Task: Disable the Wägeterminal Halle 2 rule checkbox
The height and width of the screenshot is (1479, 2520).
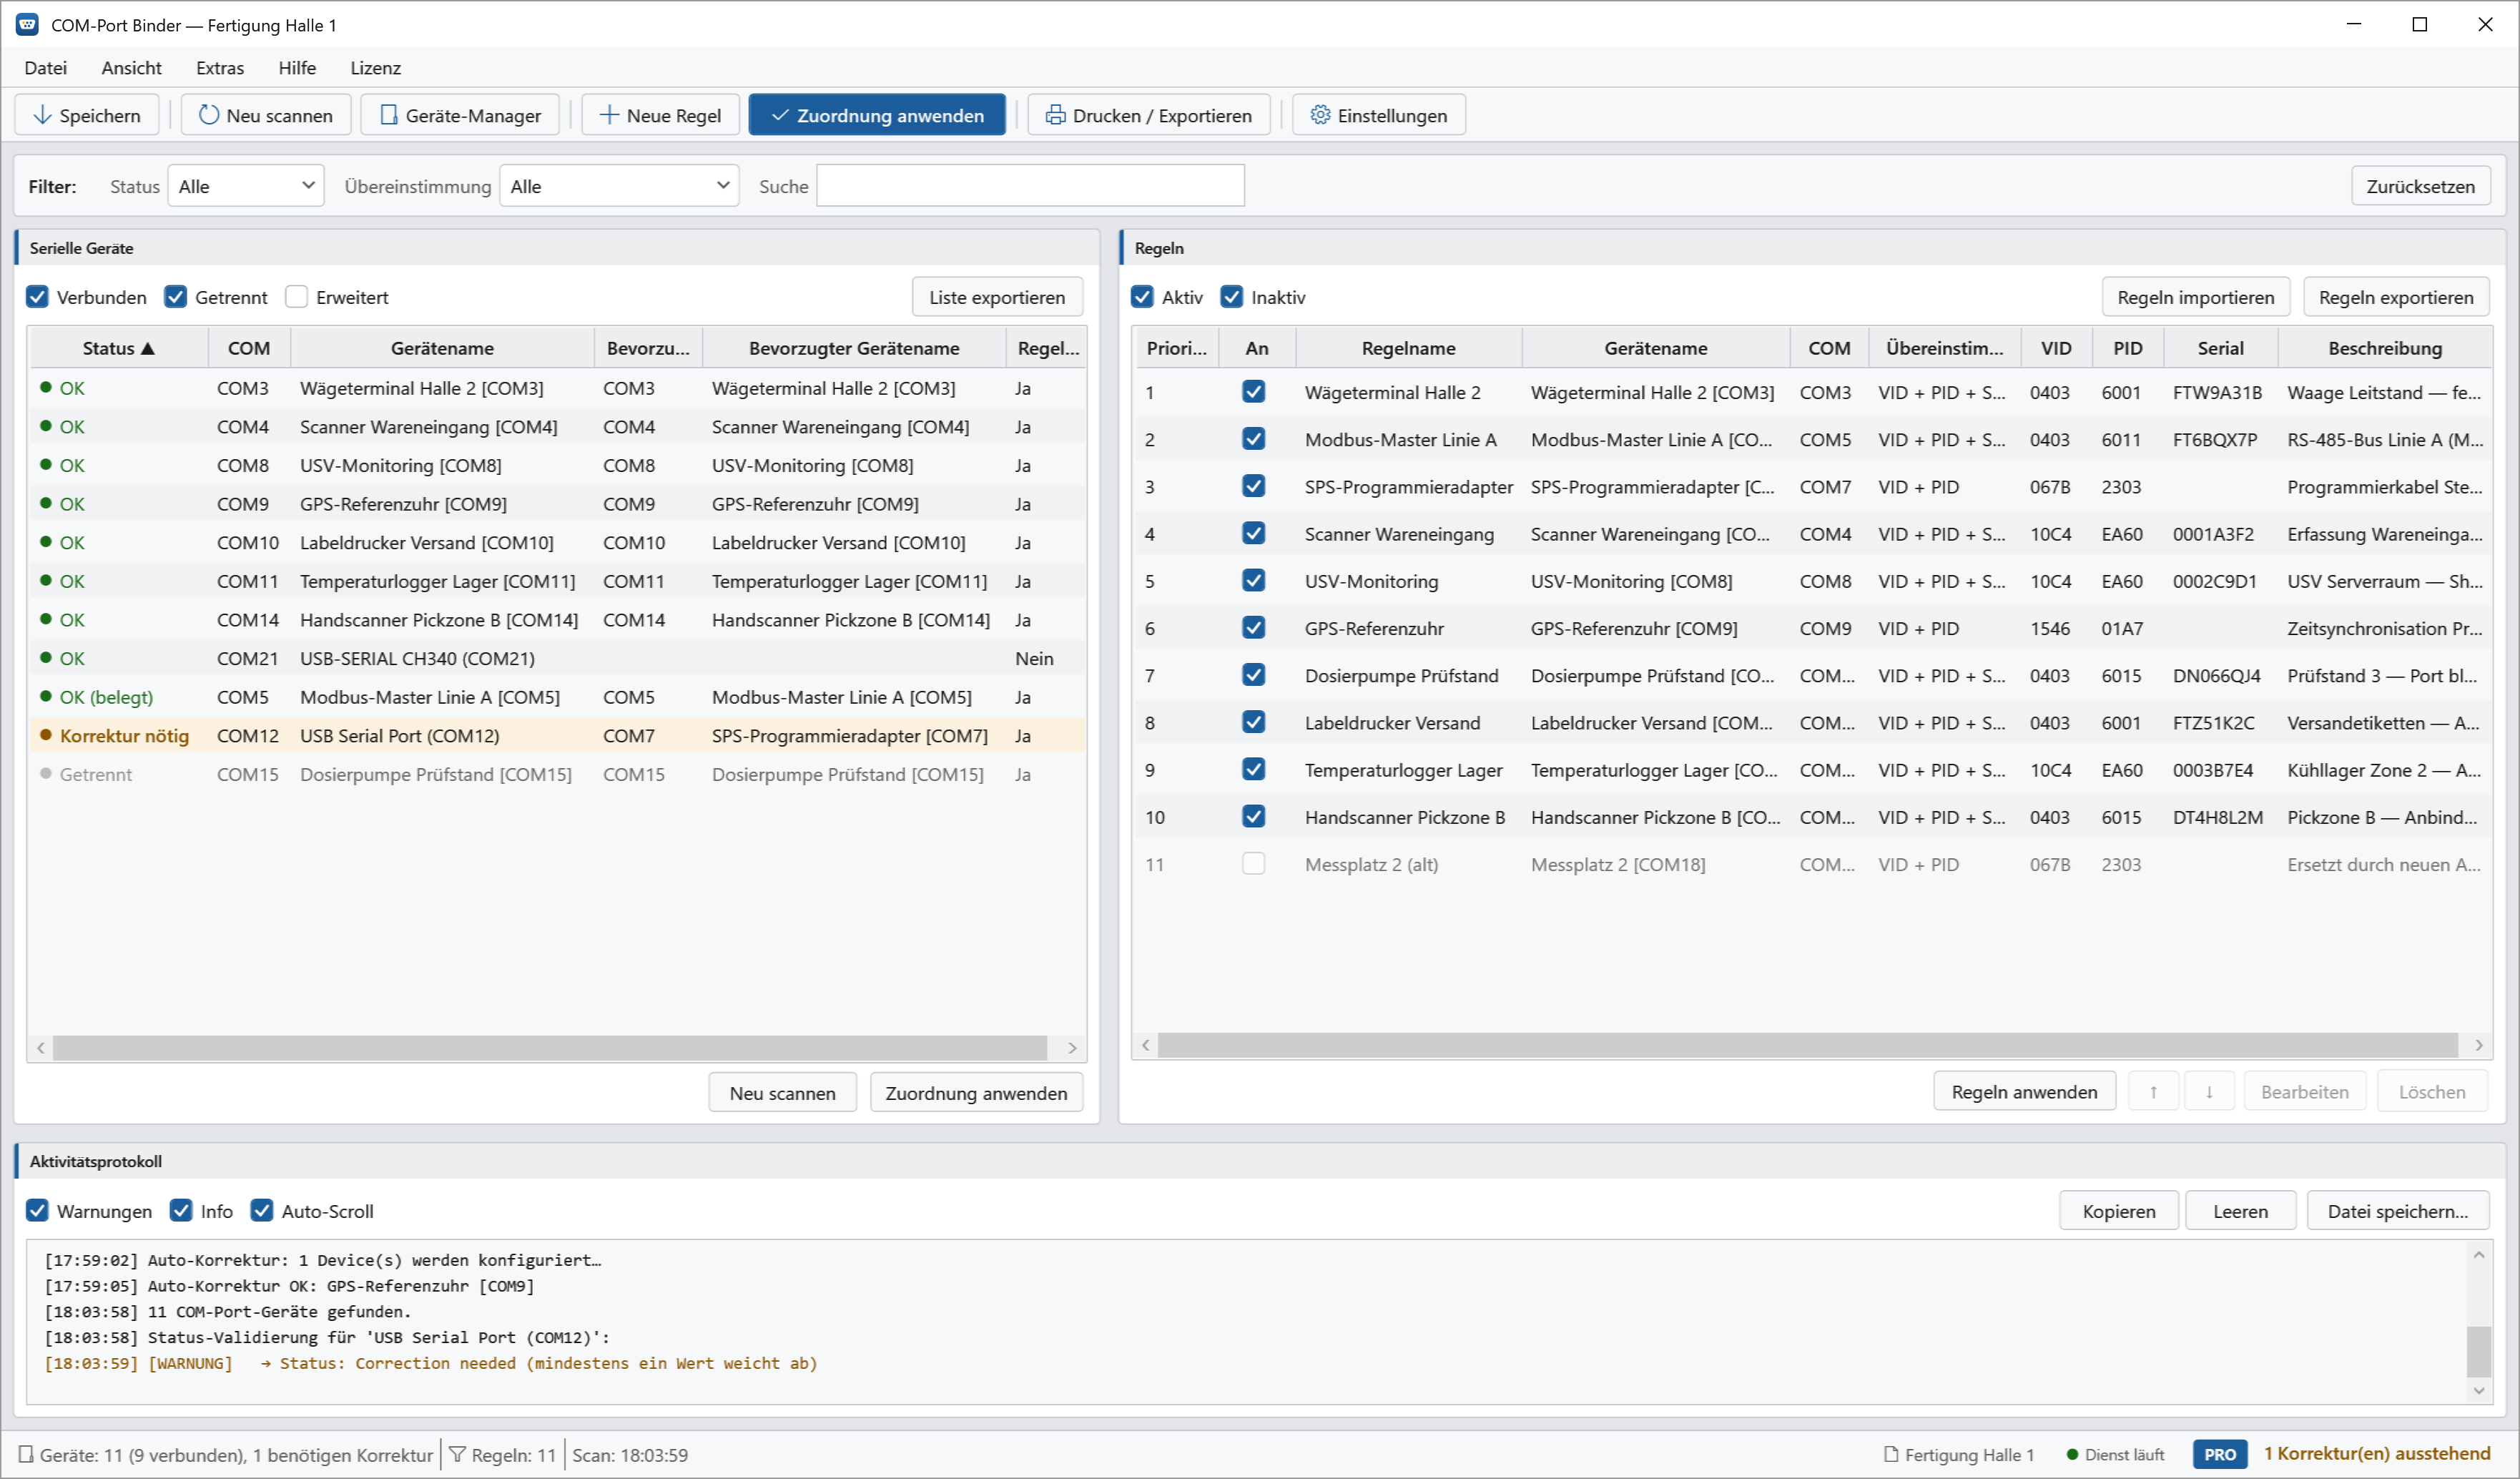Action: [x=1254, y=391]
